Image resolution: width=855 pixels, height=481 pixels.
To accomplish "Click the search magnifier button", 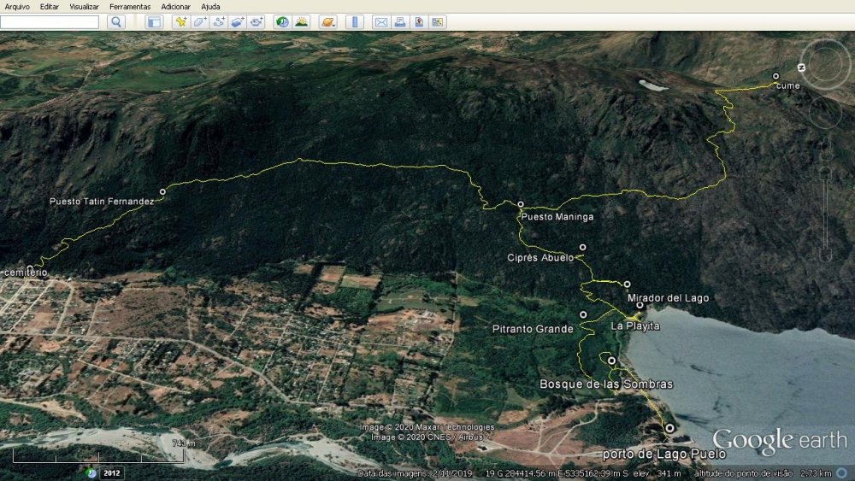I will (x=116, y=22).
